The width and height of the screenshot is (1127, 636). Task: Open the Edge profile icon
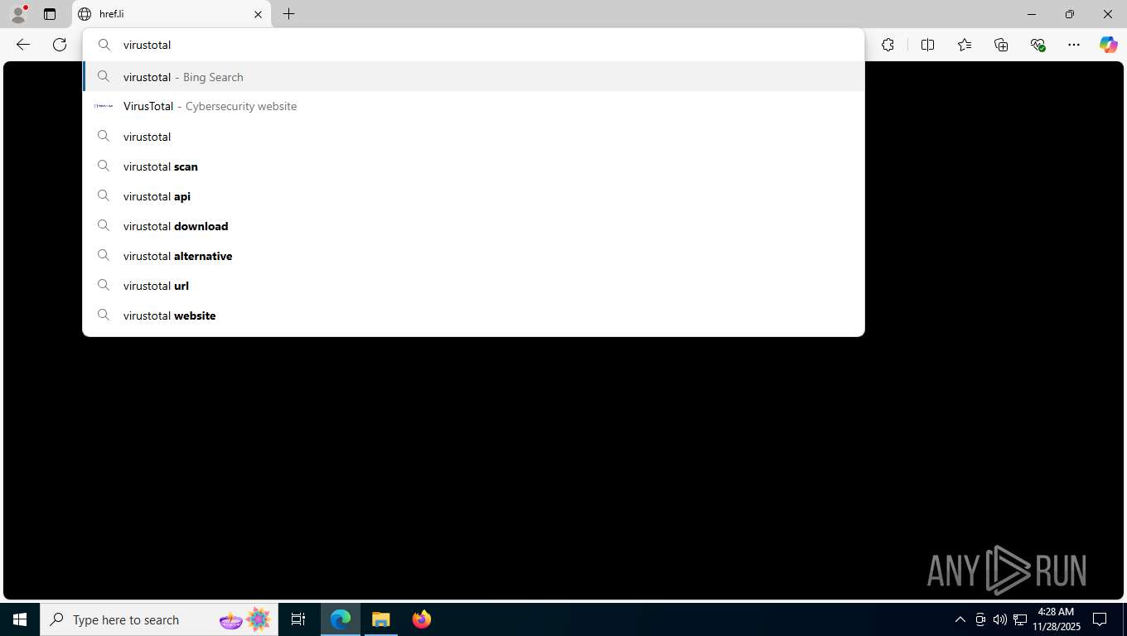[18, 14]
